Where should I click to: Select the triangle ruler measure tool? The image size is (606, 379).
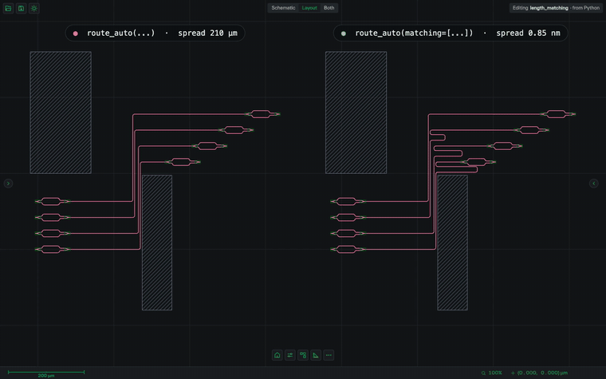click(x=316, y=355)
